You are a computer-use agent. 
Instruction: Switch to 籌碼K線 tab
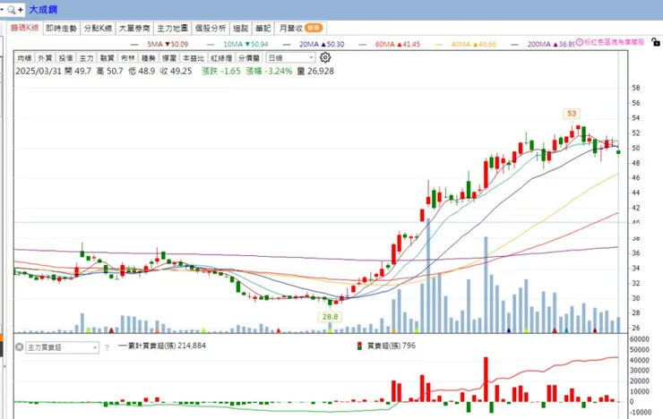24,28
